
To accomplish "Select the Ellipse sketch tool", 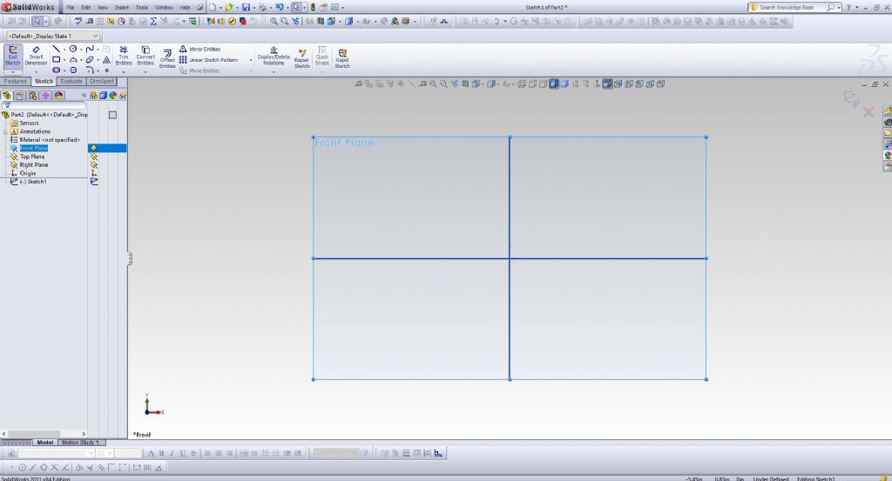I will [90, 60].
